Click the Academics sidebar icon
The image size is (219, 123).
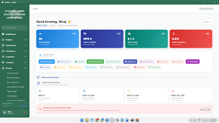pos(3,57)
